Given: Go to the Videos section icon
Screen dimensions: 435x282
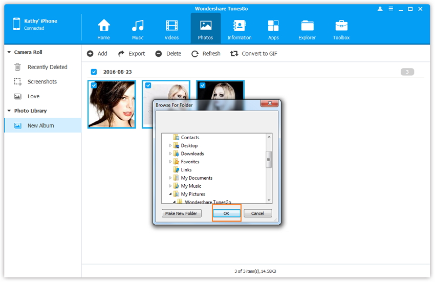Looking at the screenshot, I should 171,26.
